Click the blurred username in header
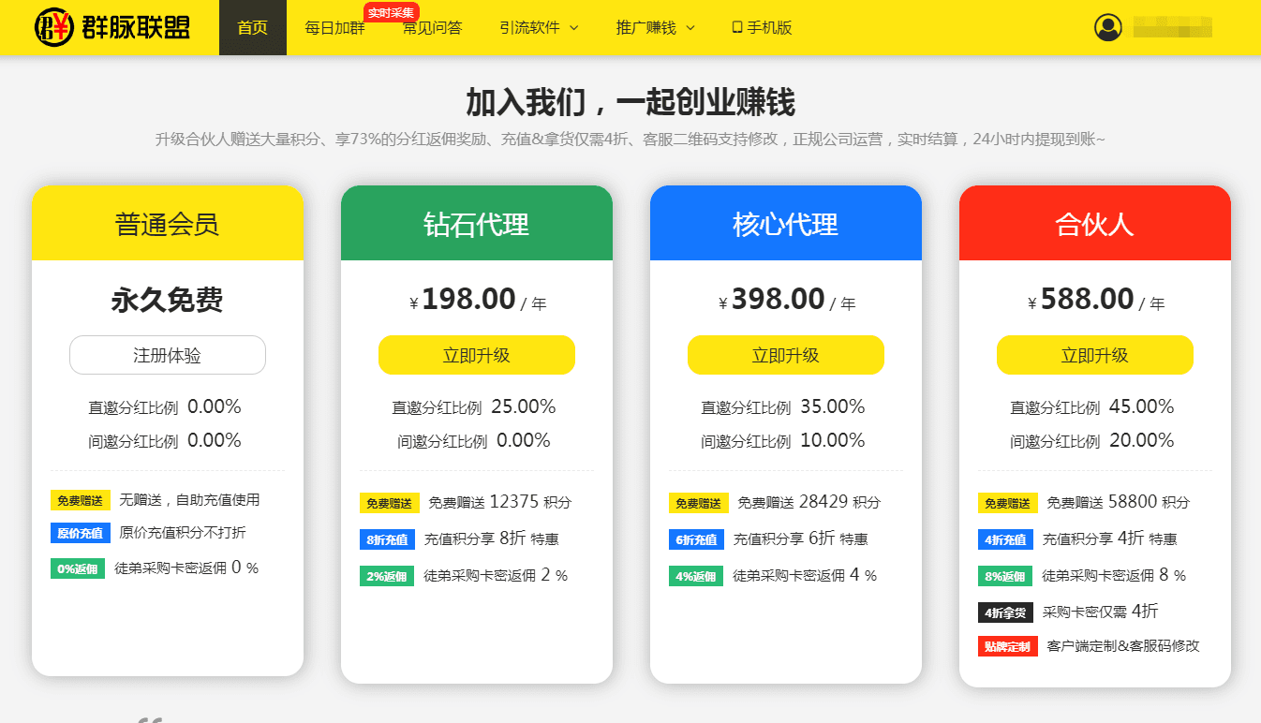Viewport: 1261px width, 723px height. click(x=1173, y=27)
